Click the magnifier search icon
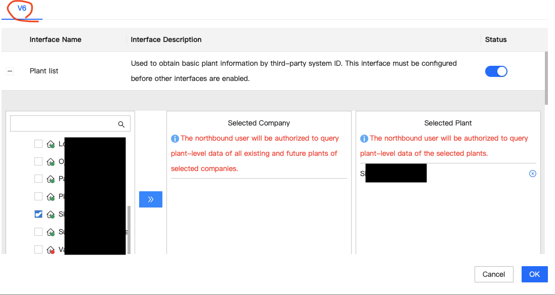Image resolution: width=555 pixels, height=295 pixels. tap(121, 124)
